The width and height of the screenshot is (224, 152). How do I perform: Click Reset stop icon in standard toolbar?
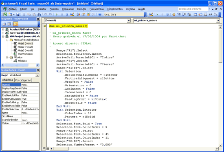click(67, 14)
